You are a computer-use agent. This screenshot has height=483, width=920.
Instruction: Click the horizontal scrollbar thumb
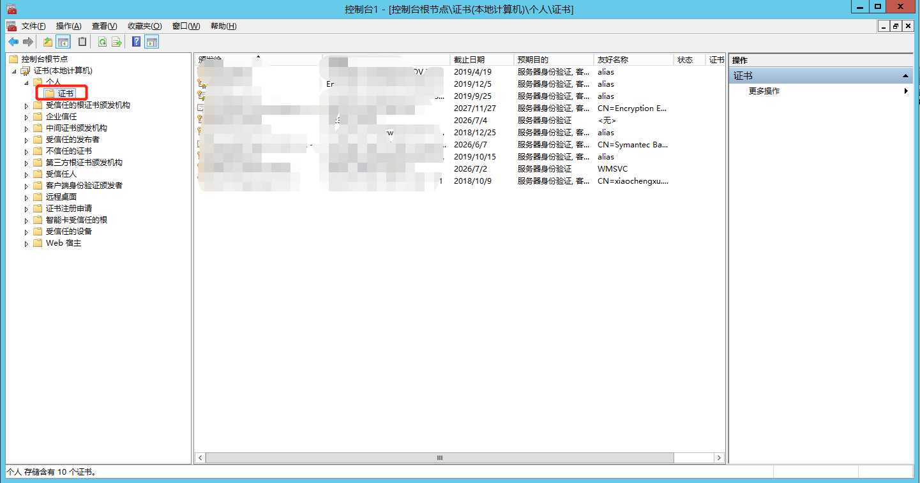(x=440, y=458)
